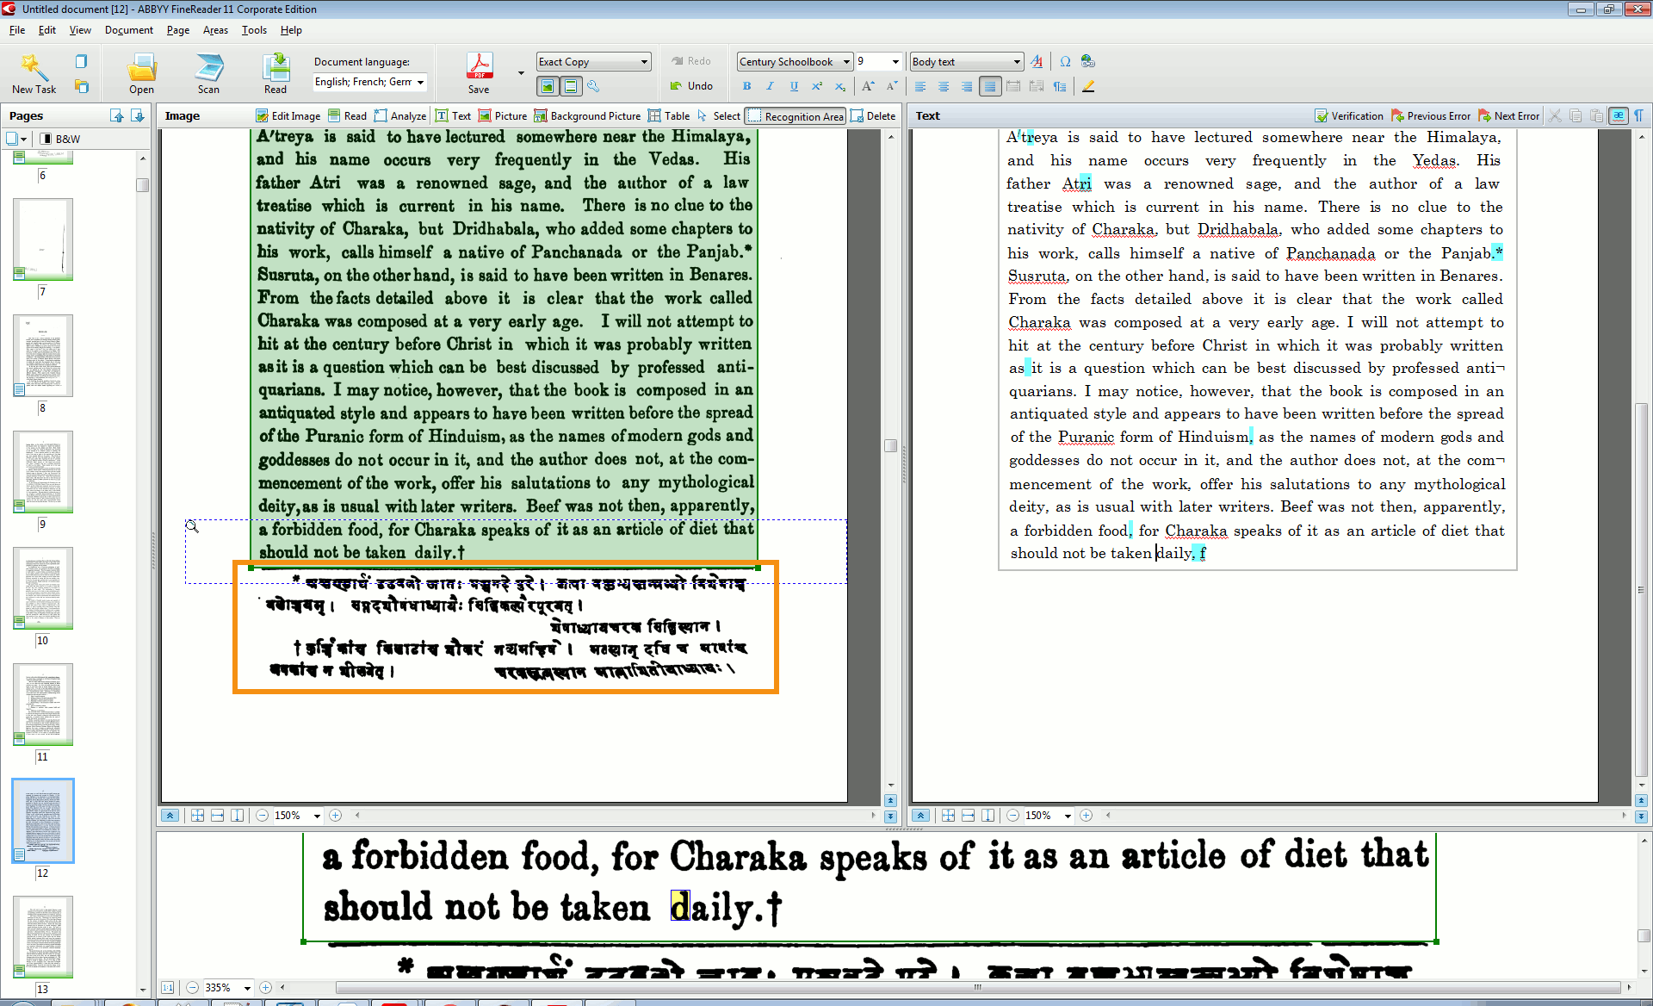Click the Superscript formatting icon

816,86
